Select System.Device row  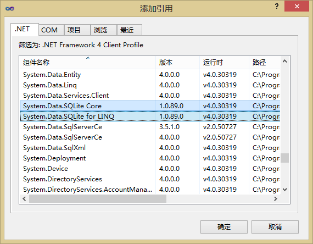[x=150, y=169]
